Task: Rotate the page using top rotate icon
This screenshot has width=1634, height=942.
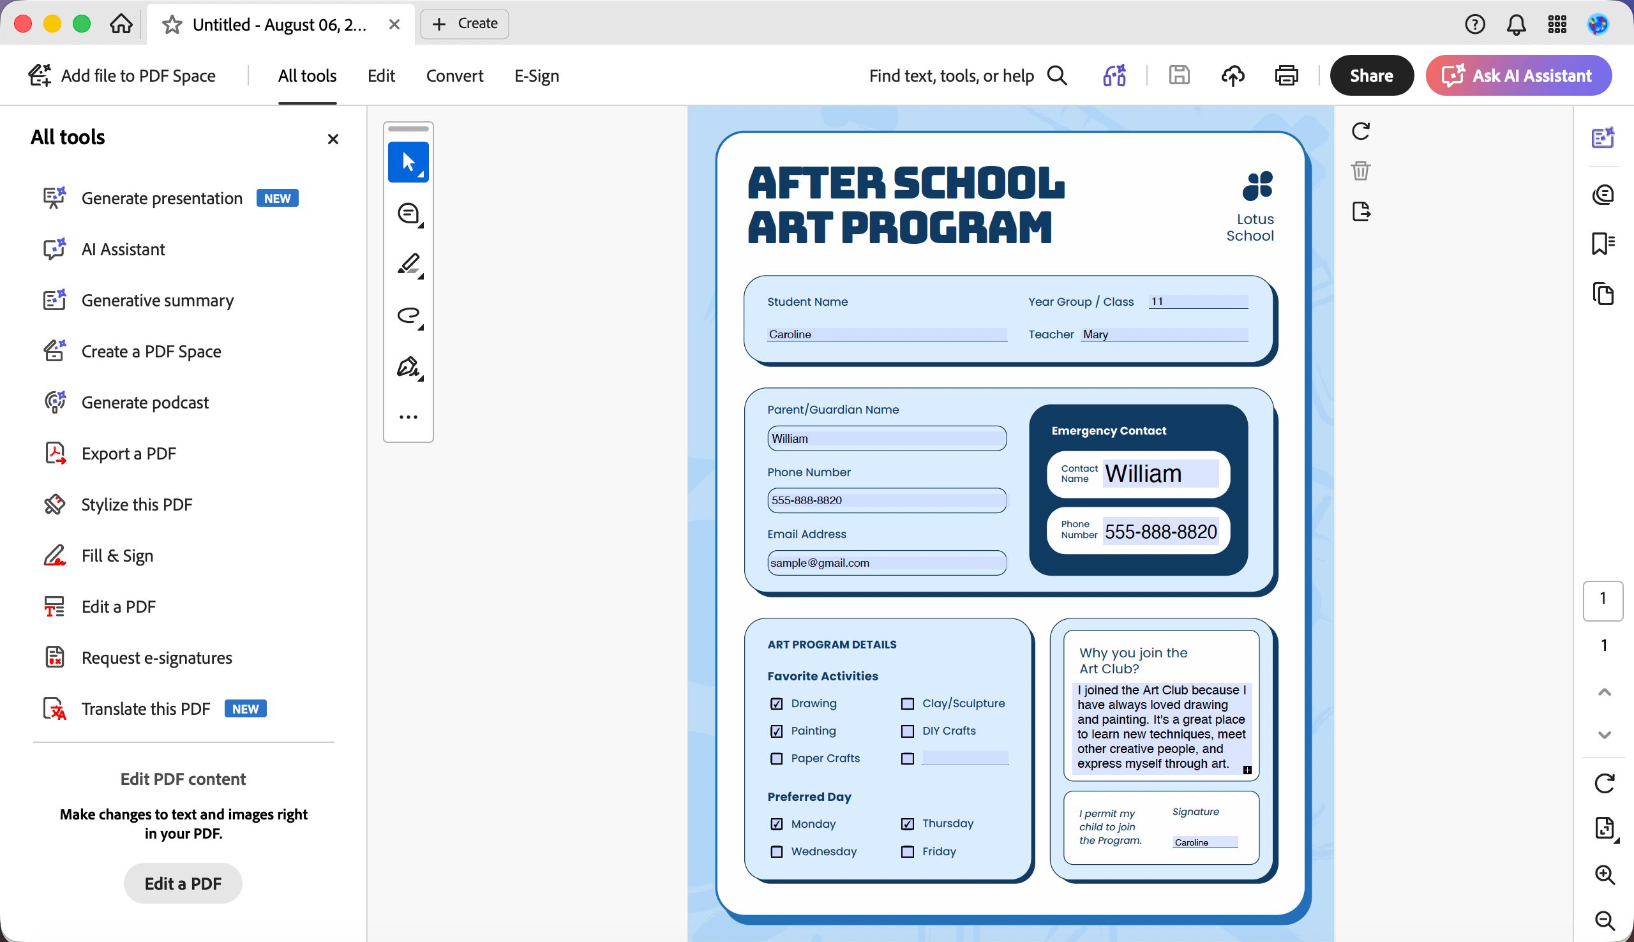Action: click(x=1360, y=131)
